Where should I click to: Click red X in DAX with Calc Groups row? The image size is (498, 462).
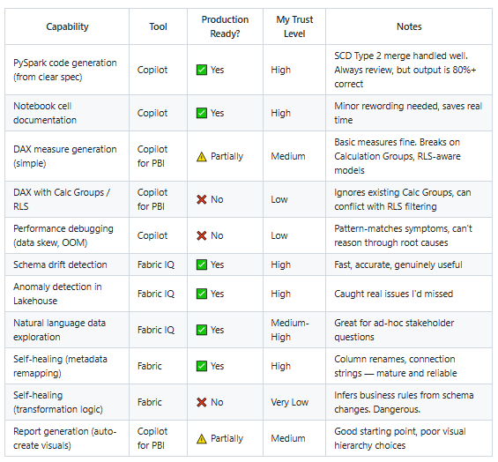click(201, 199)
